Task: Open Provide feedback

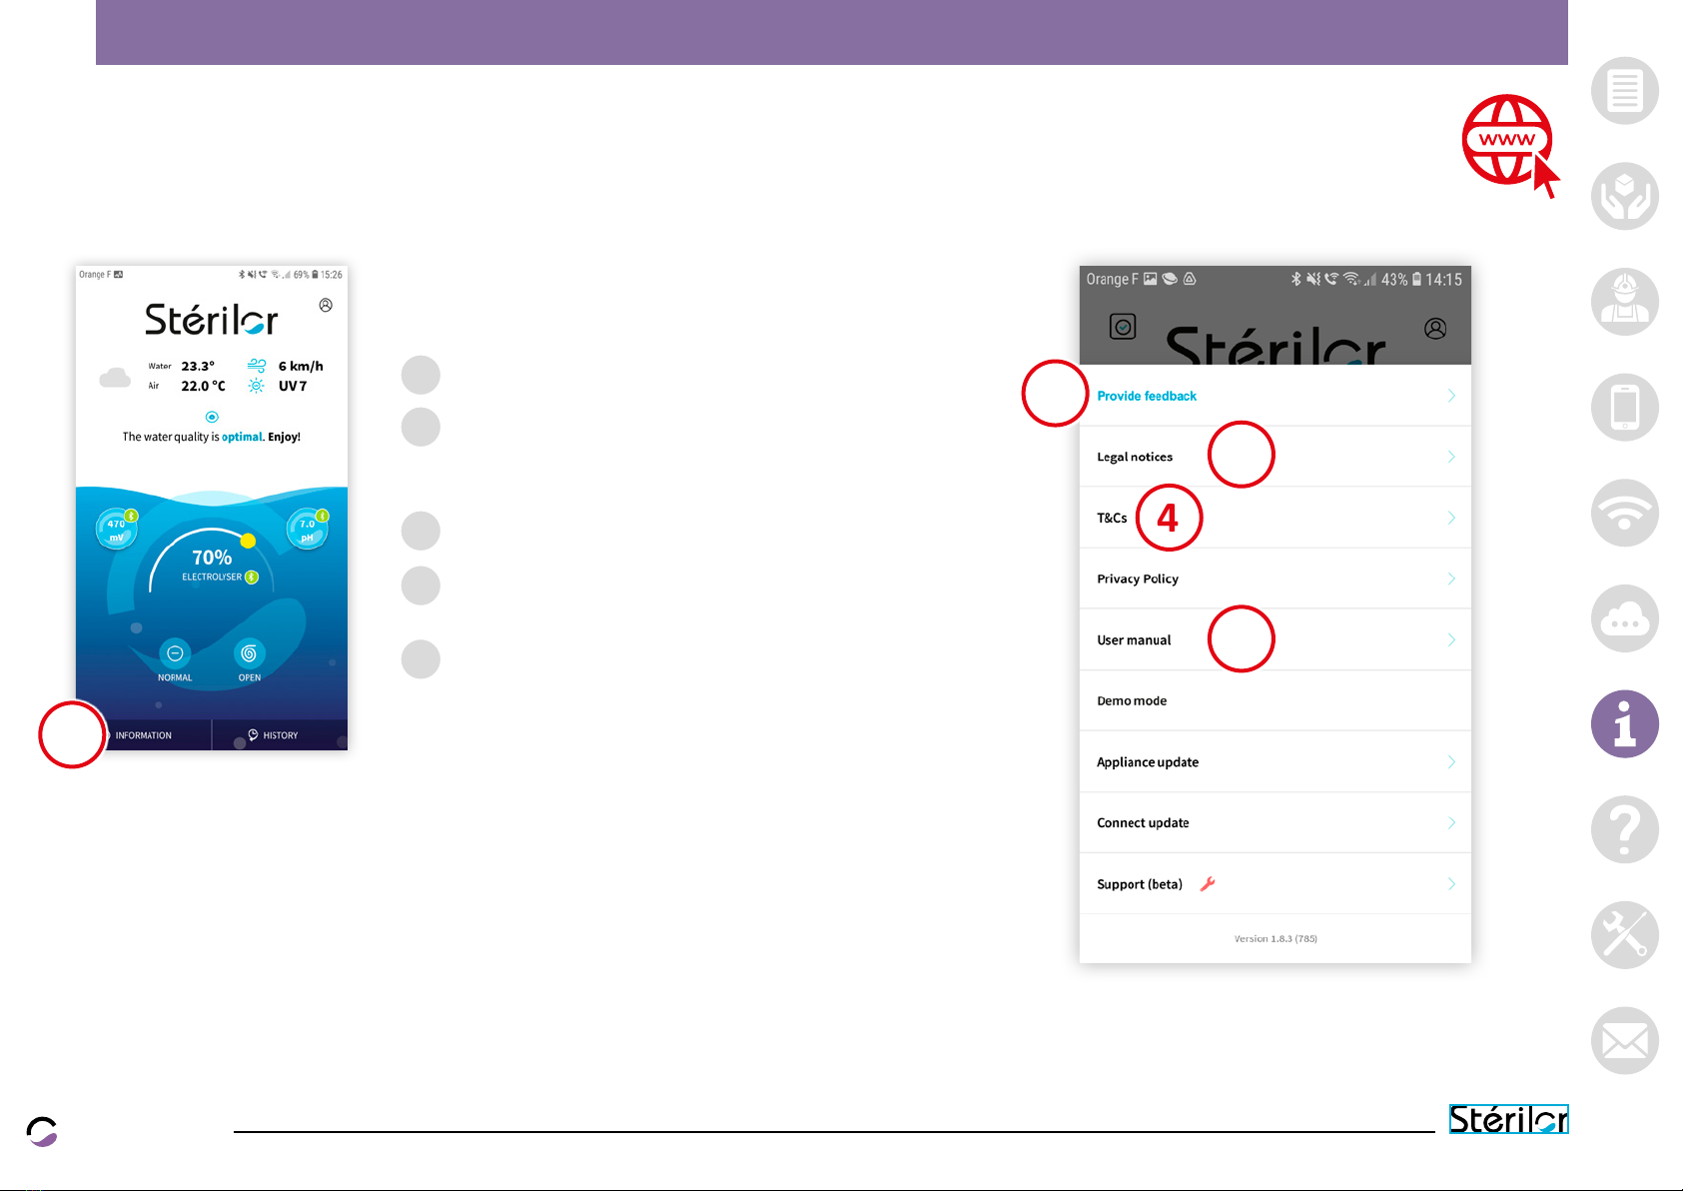Action: [x=1275, y=396]
